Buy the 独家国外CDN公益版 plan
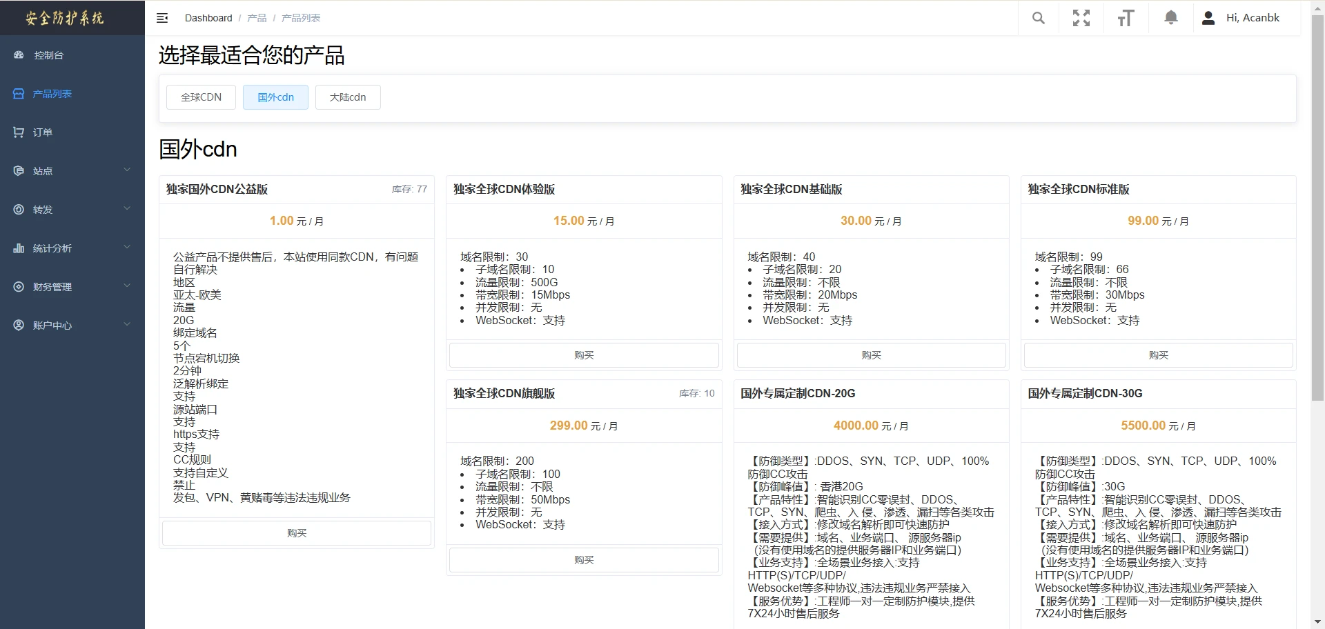 click(x=297, y=533)
